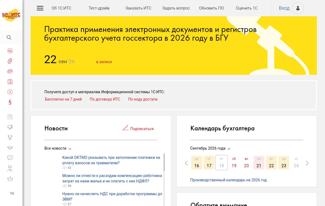Open the search magnifier in sidebar
This screenshot has height=206, width=325.
tap(9, 37)
